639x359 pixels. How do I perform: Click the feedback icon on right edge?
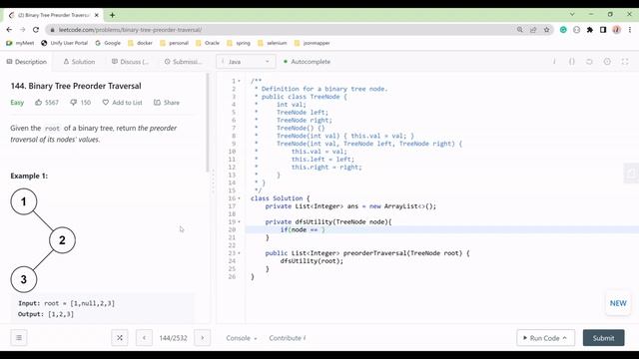tap(631, 174)
